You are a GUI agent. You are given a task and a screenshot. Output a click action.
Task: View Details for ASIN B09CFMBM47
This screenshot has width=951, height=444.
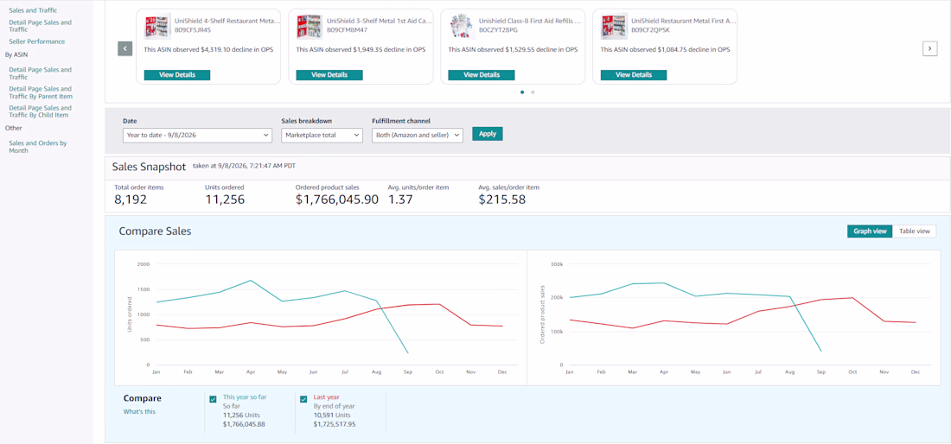tap(329, 75)
